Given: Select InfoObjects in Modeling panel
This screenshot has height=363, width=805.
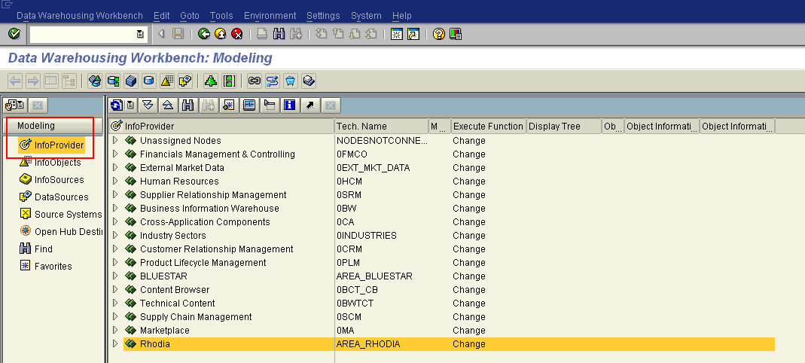Looking at the screenshot, I should (x=57, y=163).
